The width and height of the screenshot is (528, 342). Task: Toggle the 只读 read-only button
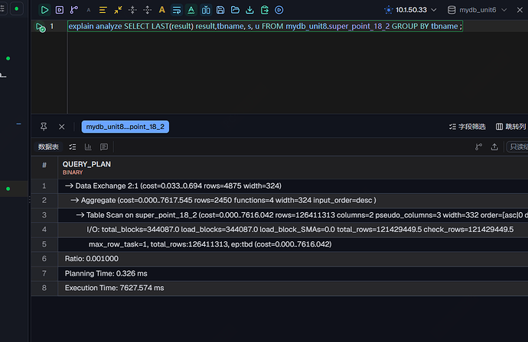(517, 147)
